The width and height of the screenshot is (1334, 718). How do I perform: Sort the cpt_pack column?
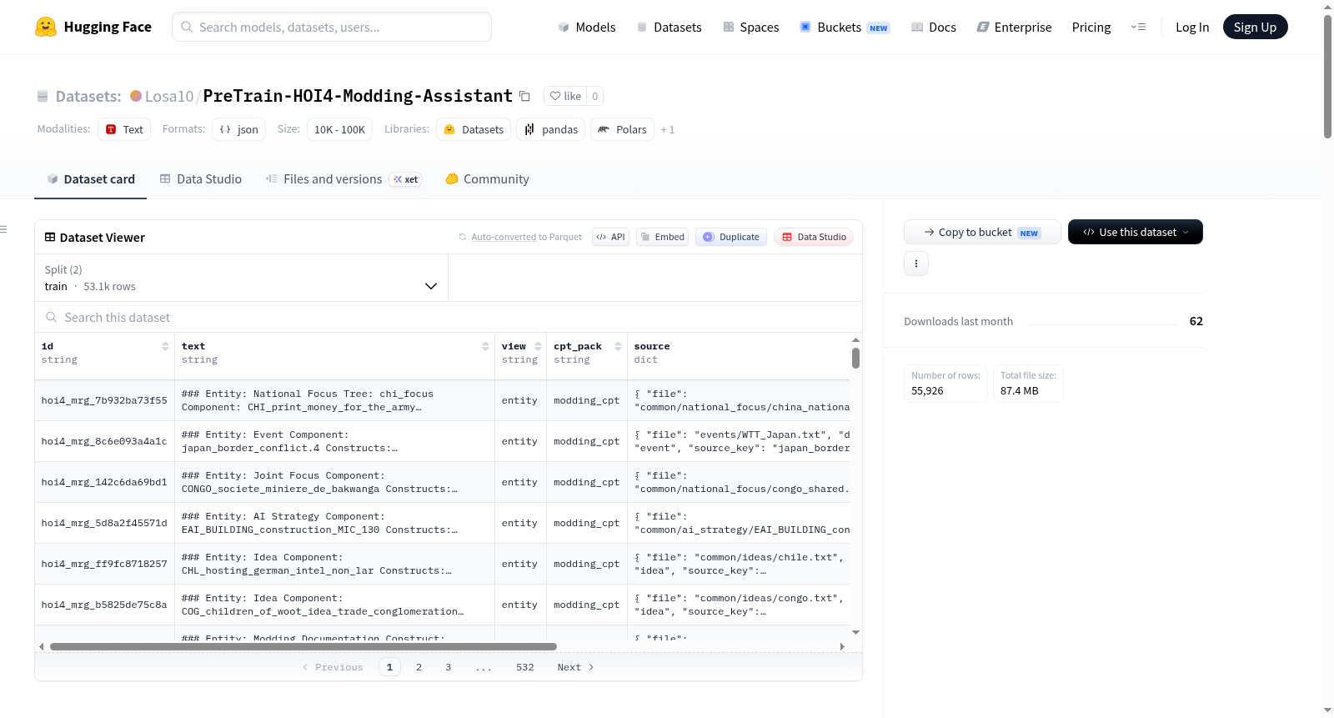point(618,346)
